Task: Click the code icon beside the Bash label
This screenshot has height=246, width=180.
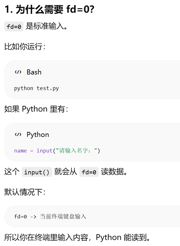Action: (x=18, y=72)
